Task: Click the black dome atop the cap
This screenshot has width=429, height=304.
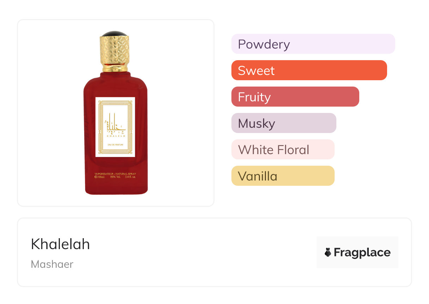Action: coord(114,34)
